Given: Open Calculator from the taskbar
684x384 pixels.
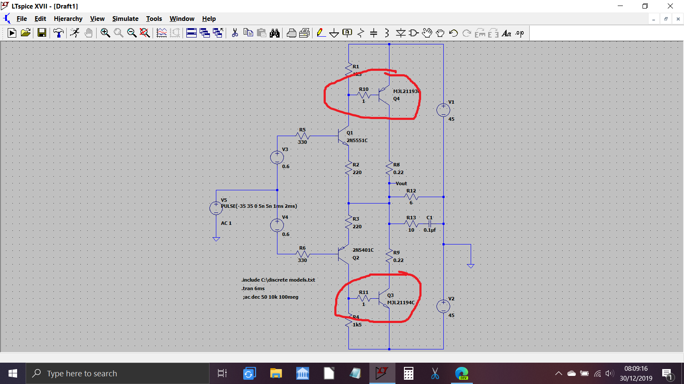Looking at the screenshot, I should click(409, 373).
